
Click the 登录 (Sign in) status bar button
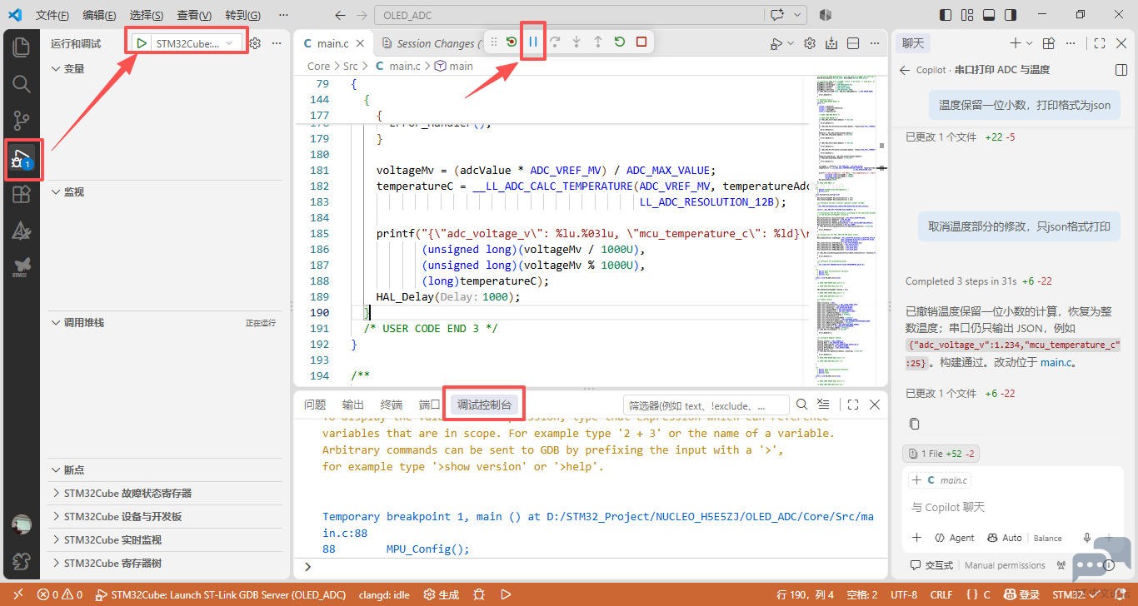click(x=1023, y=594)
